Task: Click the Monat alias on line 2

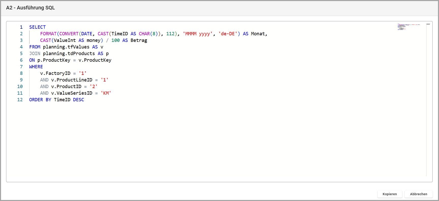Action: pyautogui.click(x=258, y=34)
